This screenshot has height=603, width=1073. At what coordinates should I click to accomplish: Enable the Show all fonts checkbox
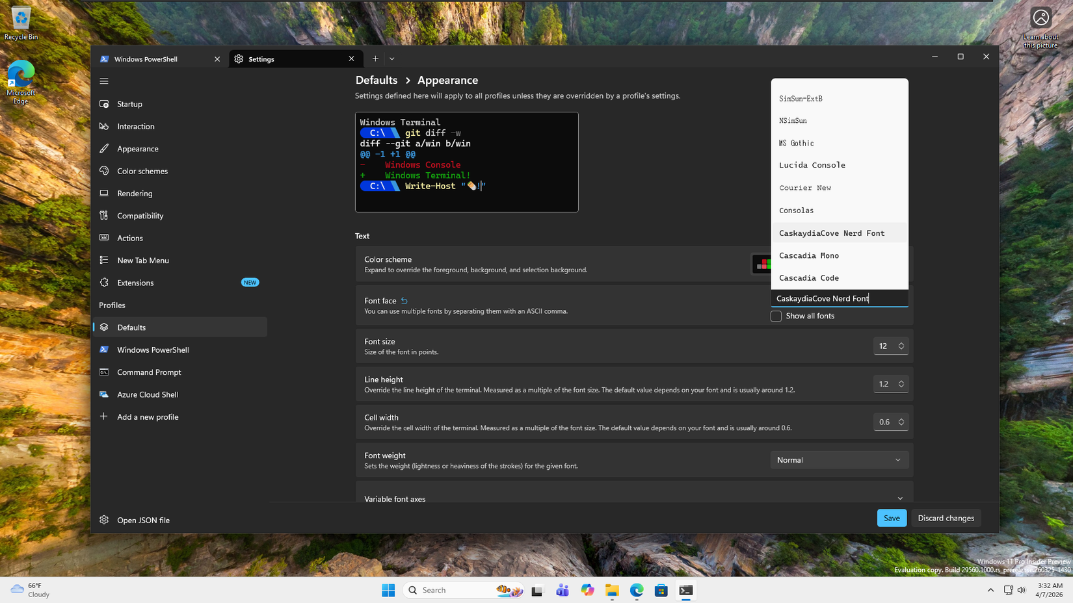tap(776, 316)
